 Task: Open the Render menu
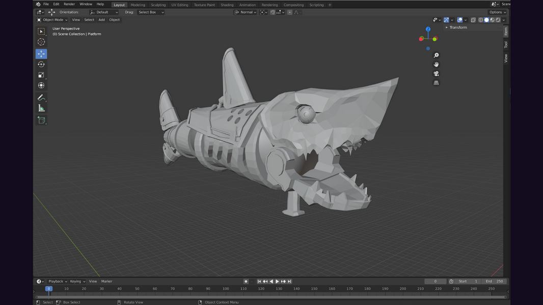(x=69, y=4)
